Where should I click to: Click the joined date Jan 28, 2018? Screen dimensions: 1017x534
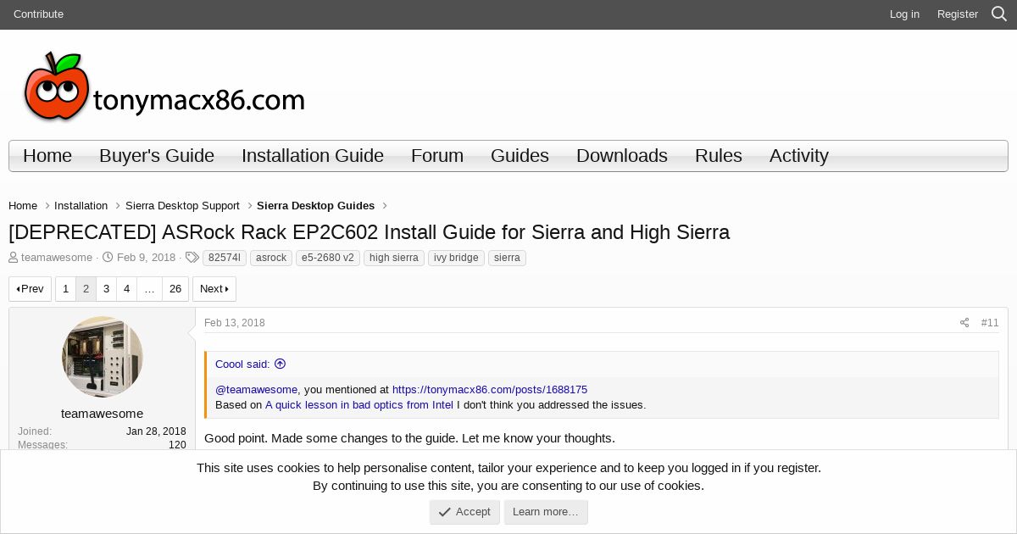156,431
